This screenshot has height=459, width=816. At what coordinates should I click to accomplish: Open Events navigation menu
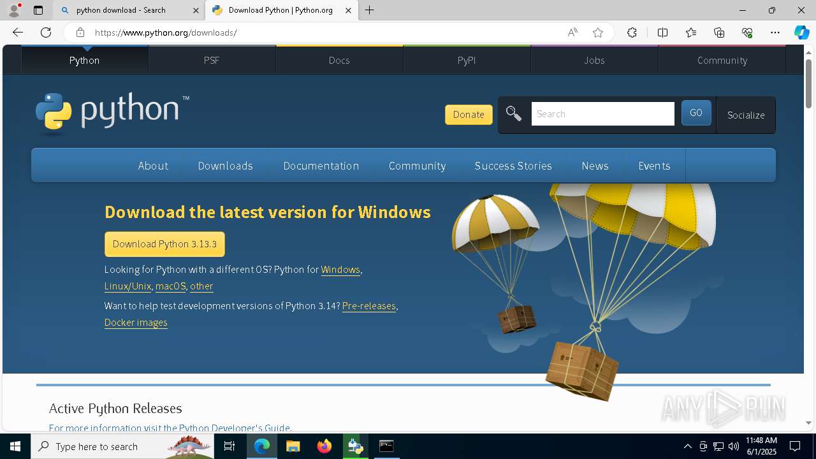tap(654, 166)
